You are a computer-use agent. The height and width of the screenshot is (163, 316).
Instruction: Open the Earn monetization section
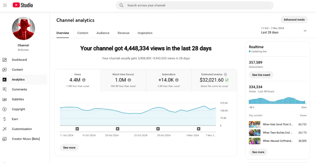(14, 119)
